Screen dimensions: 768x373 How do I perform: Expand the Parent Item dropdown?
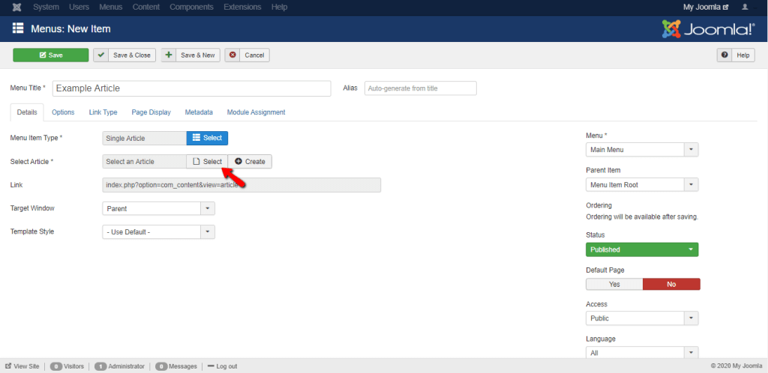coord(642,185)
